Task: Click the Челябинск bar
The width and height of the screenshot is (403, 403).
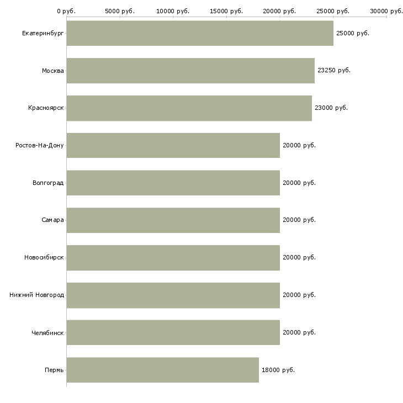Action: (173, 332)
